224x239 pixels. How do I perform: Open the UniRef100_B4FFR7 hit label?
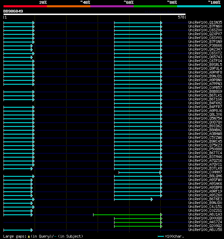tap(205, 107)
